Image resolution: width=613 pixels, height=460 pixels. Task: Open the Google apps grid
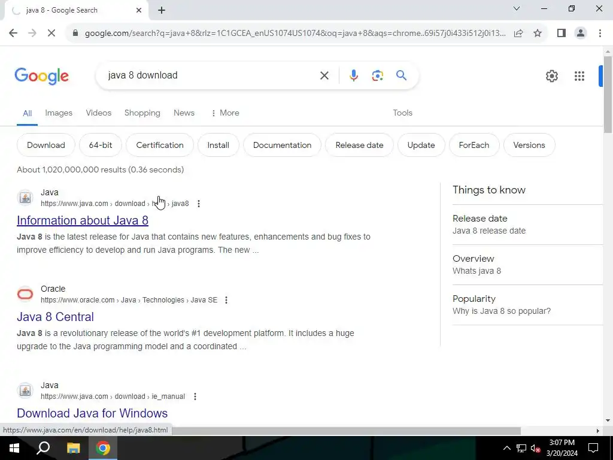coord(579,76)
